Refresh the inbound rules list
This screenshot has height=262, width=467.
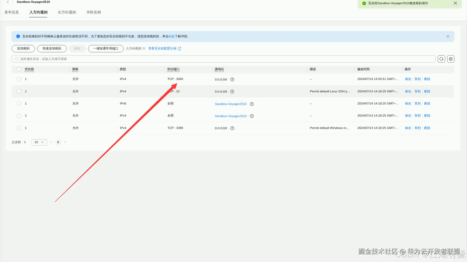441,59
